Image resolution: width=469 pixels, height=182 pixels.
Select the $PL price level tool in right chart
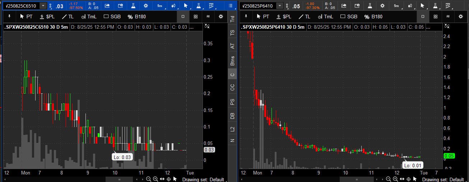tap(283, 17)
